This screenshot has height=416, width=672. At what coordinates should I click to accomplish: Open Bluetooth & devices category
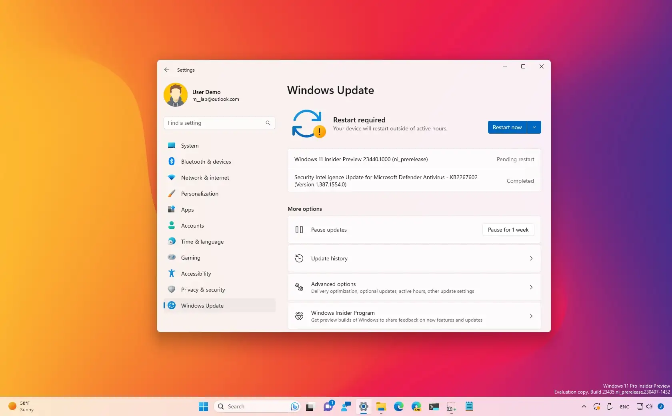(220, 162)
